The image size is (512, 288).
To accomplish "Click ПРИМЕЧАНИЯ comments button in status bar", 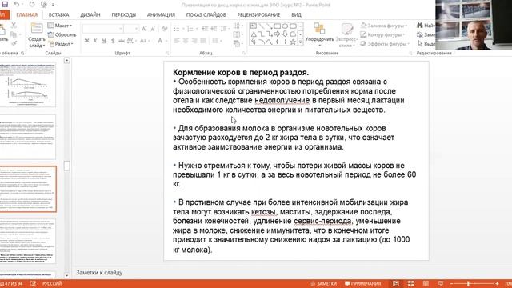I will 362,284.
